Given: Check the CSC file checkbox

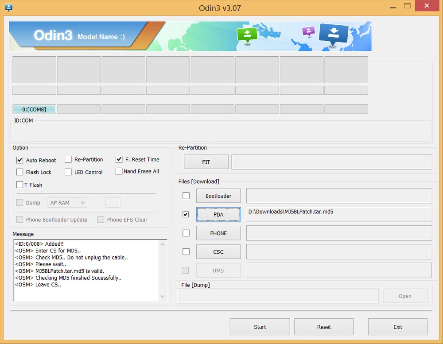Looking at the screenshot, I should pos(186,251).
